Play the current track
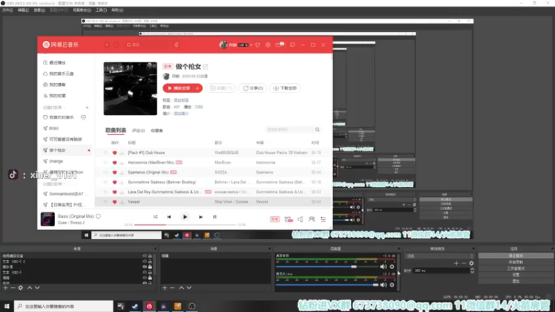Image resolution: width=555 pixels, height=312 pixels. point(185,217)
